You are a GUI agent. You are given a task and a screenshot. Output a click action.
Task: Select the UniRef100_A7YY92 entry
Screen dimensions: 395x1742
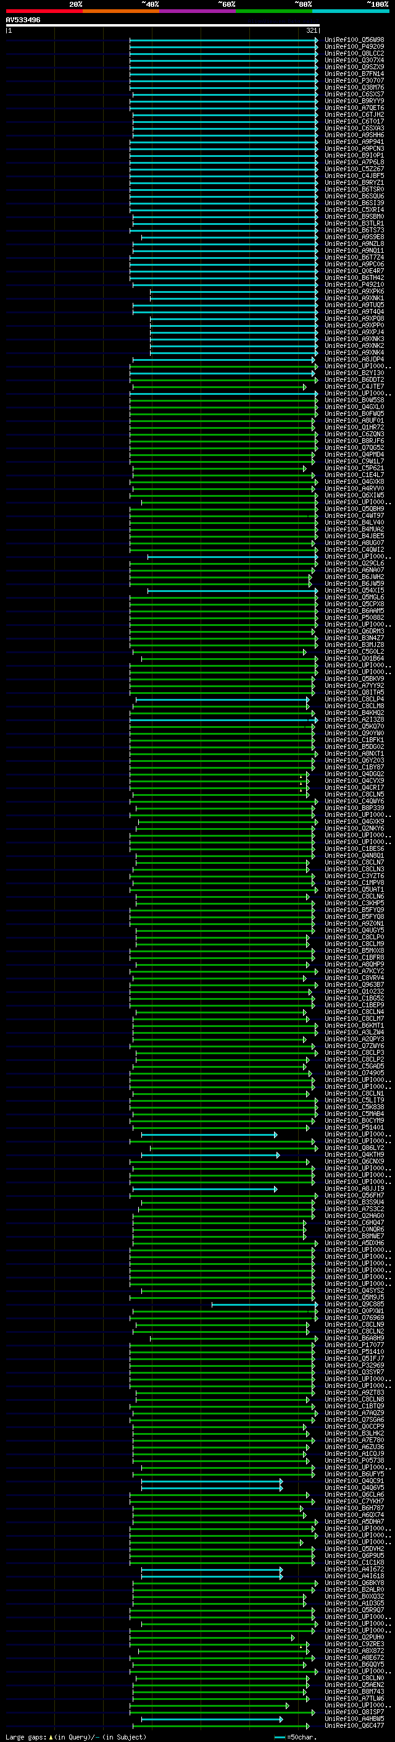pos(354,686)
